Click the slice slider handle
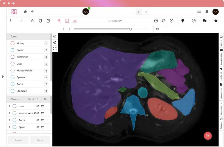This screenshot has width=224, height=147. [130, 29]
